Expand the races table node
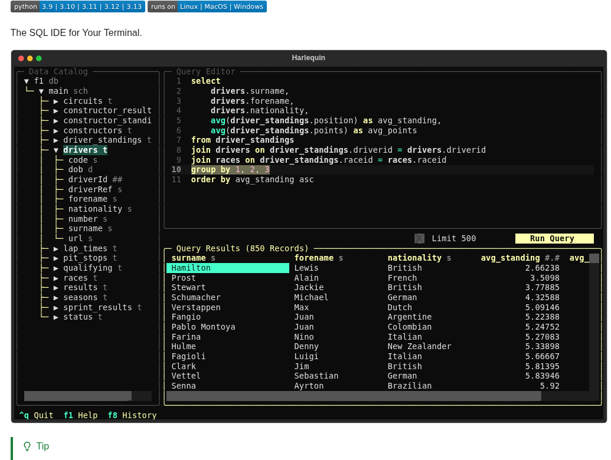 coord(56,278)
